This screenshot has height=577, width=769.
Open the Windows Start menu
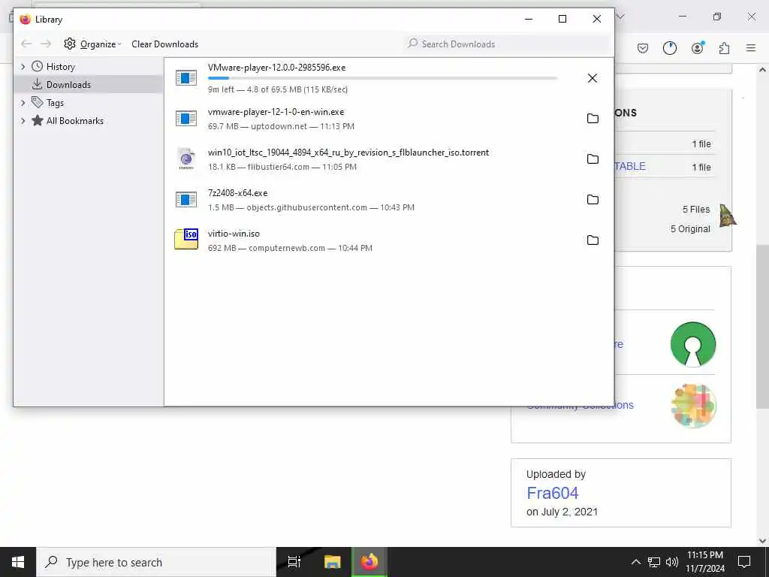point(18,562)
